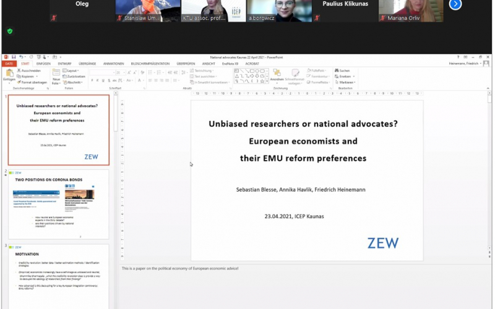The image size is (495, 309).
Task: Save the presentation via quick access toolbar
Action: pos(14,57)
